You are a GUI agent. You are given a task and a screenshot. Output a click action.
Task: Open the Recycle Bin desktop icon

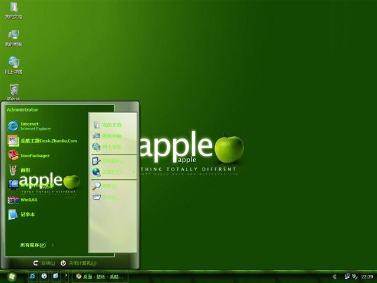pyautogui.click(x=14, y=92)
